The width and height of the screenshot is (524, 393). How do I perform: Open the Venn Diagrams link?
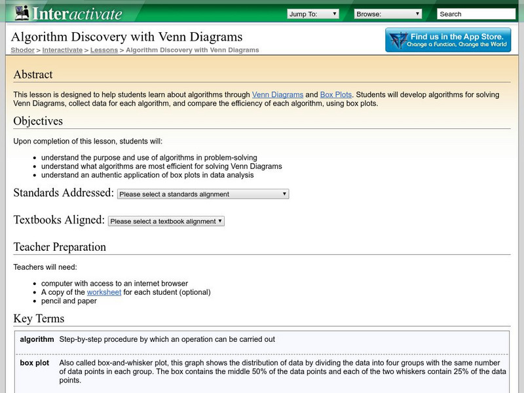click(277, 95)
